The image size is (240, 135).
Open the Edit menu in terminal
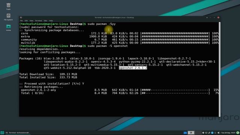coord(26,21)
